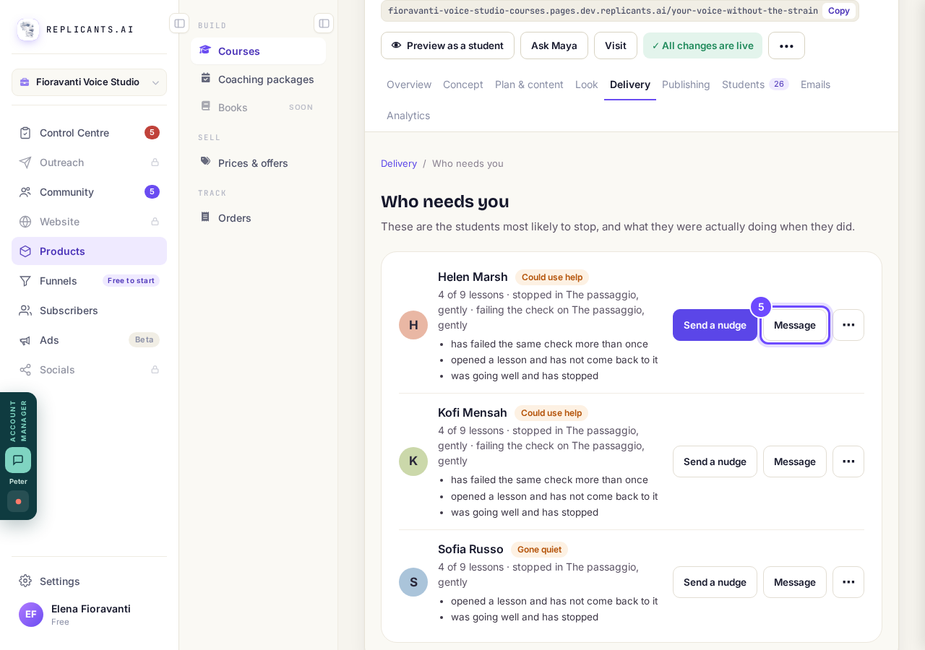This screenshot has height=650, width=925.
Task: Go to Products in sidebar
Action: [89, 251]
